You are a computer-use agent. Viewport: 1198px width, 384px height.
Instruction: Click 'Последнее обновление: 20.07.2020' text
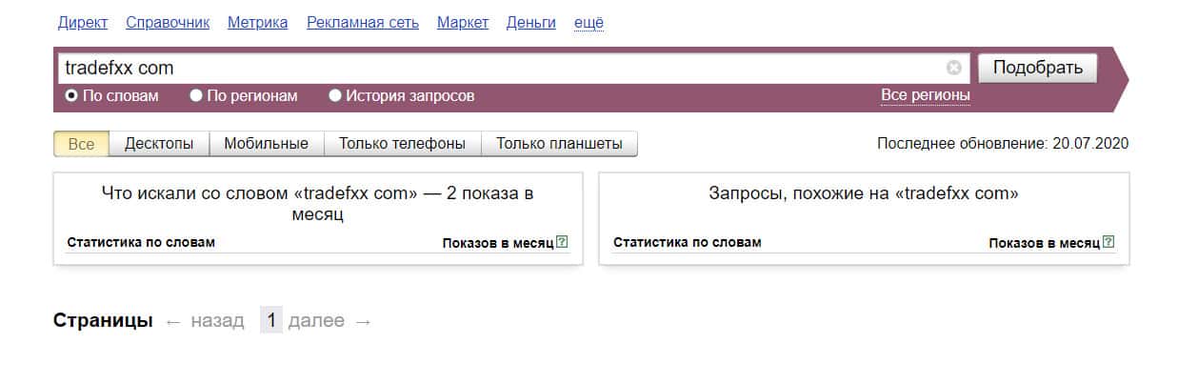click(x=1003, y=144)
